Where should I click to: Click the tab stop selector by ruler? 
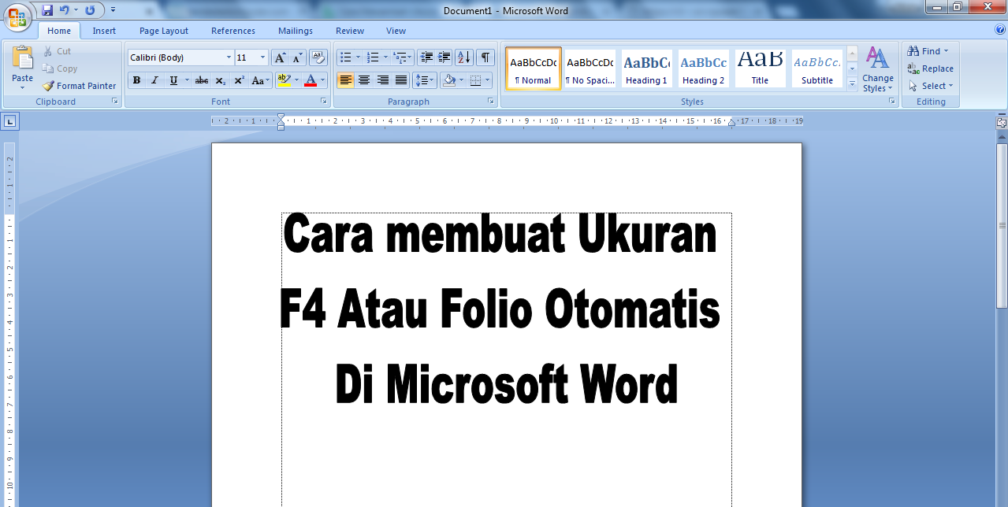(10, 121)
